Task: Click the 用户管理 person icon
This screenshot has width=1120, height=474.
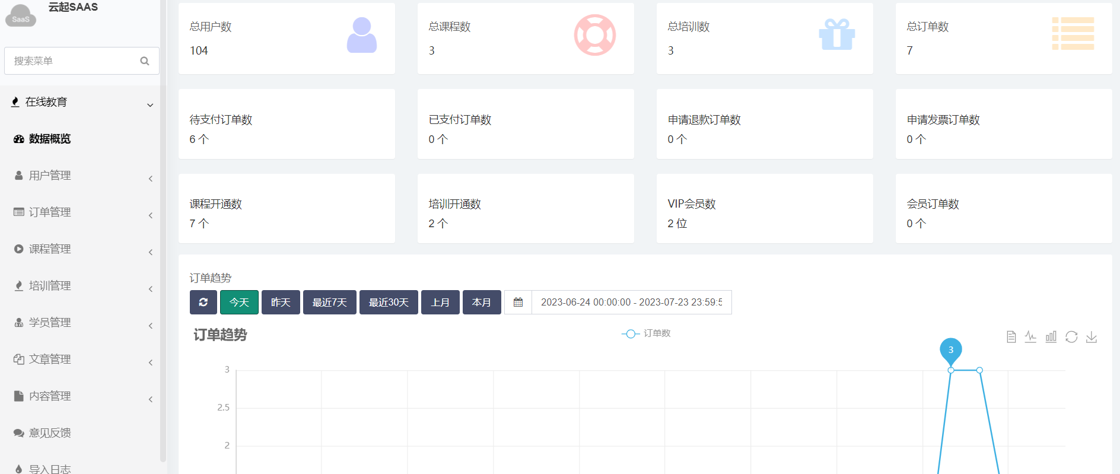Action: (19, 176)
